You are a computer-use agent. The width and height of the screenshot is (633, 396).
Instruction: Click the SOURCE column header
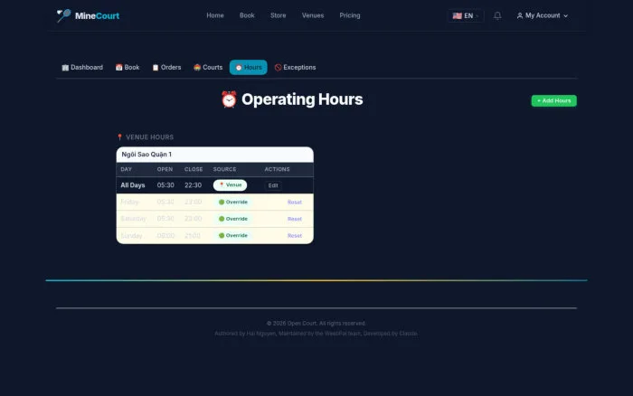225,170
